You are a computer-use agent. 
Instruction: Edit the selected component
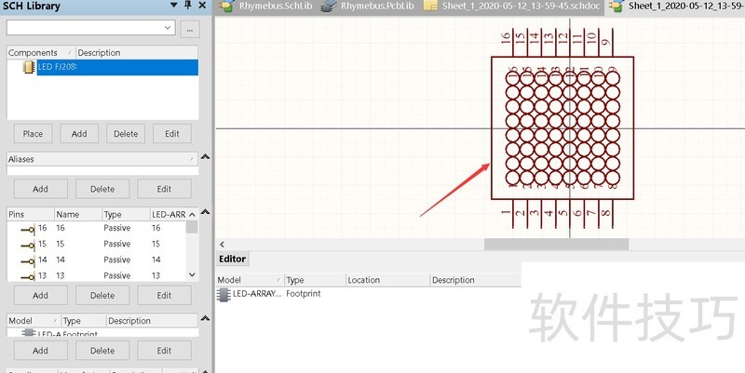(x=172, y=134)
